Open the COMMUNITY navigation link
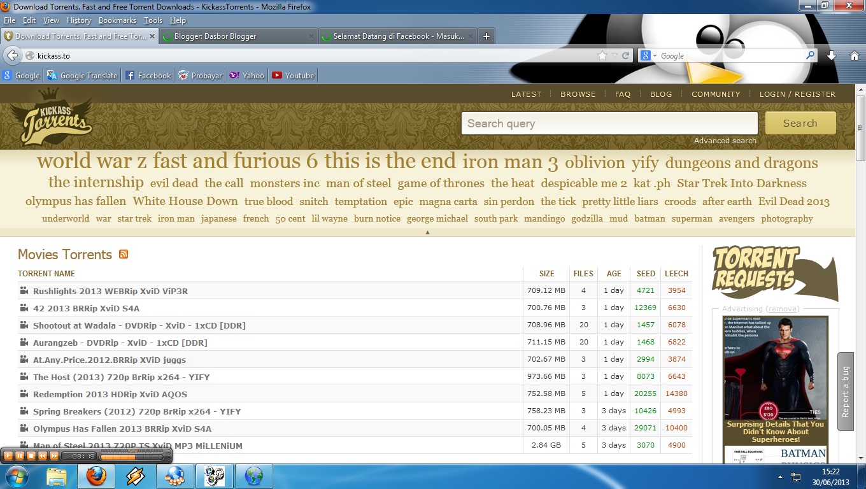The height and width of the screenshot is (489, 866). point(716,94)
